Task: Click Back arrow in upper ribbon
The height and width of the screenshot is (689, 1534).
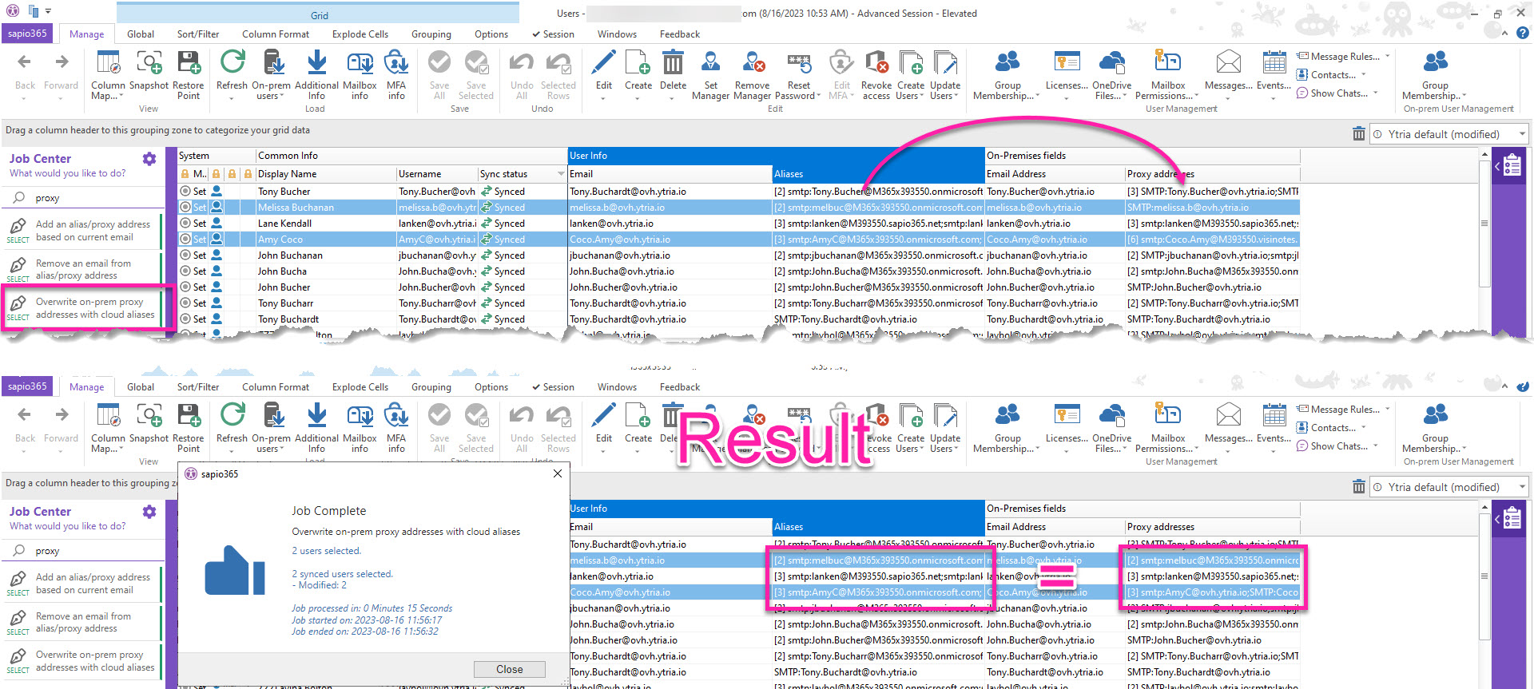Action: pos(25,62)
